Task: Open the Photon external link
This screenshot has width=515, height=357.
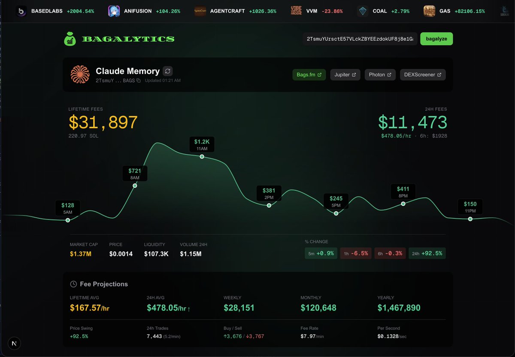Action: coord(380,75)
